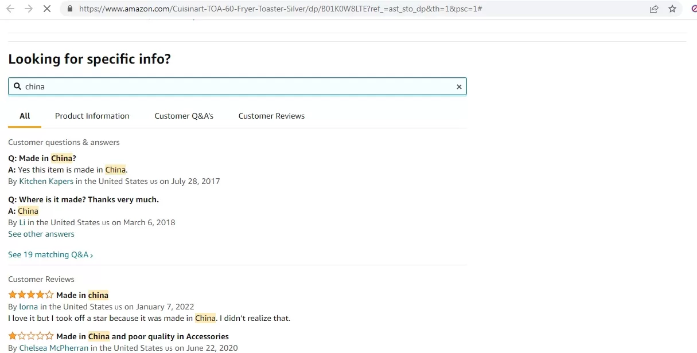Click the browser back arrow

[10, 9]
